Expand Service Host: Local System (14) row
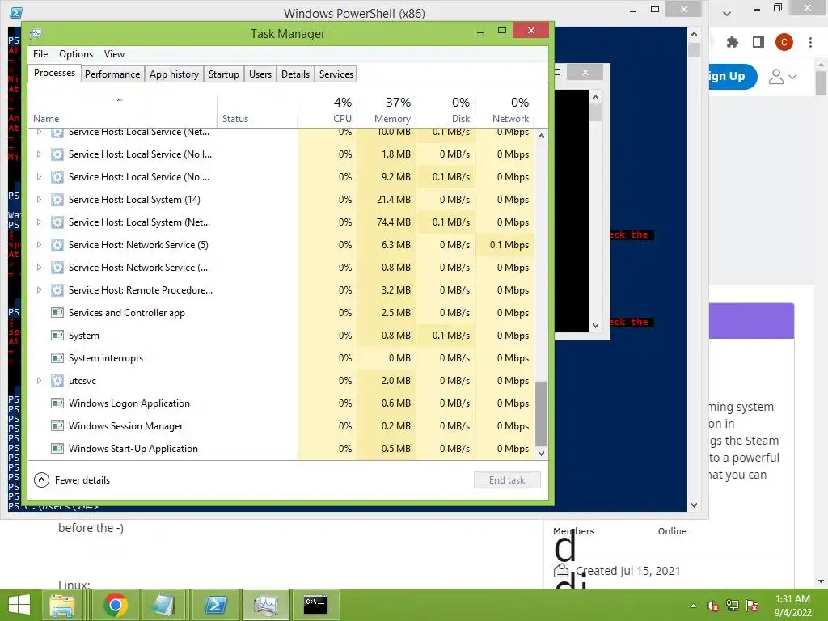Viewport: 828px width, 621px height. point(39,200)
